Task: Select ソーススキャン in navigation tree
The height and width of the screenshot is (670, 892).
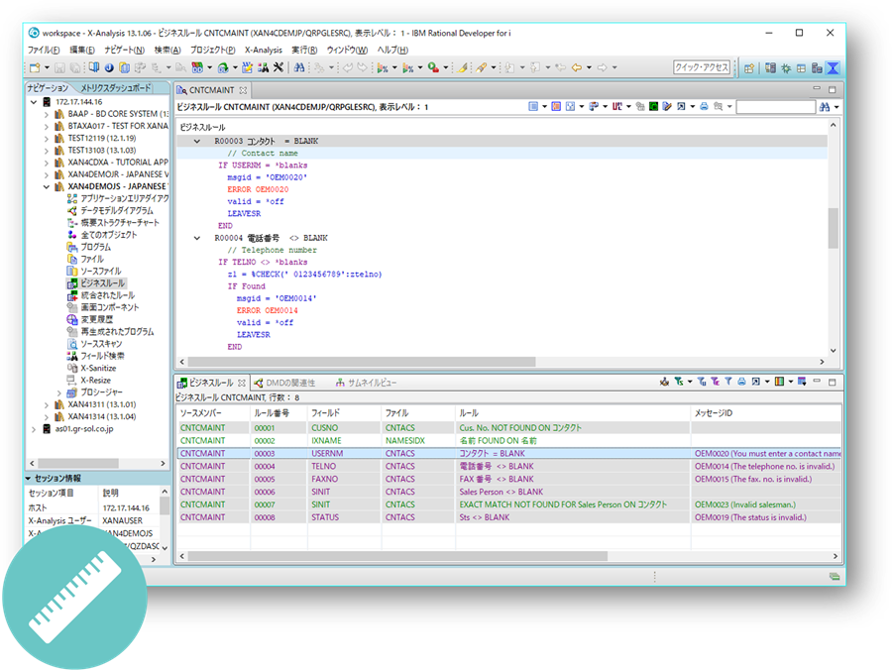Action: coord(101,344)
